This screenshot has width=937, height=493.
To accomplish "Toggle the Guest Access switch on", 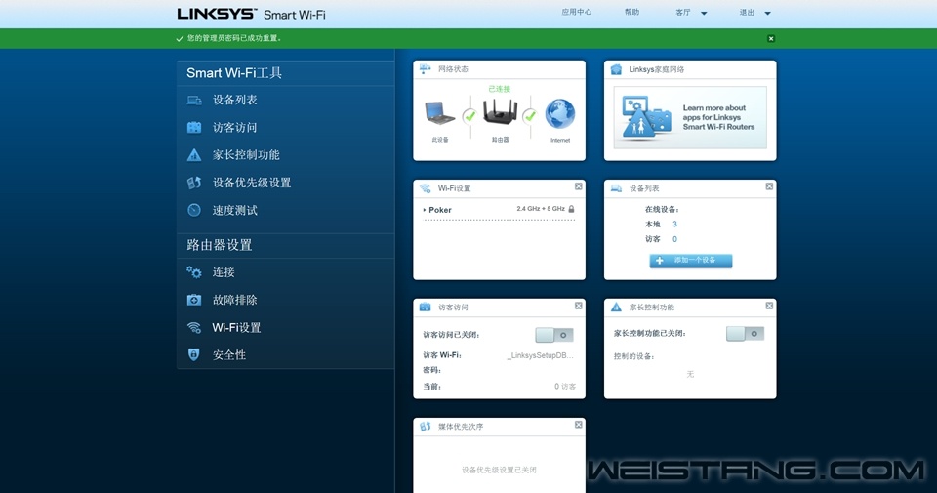I will pyautogui.click(x=553, y=335).
